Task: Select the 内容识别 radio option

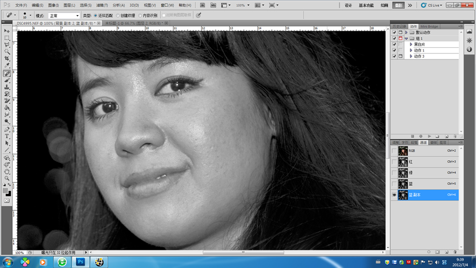Action: [139, 15]
